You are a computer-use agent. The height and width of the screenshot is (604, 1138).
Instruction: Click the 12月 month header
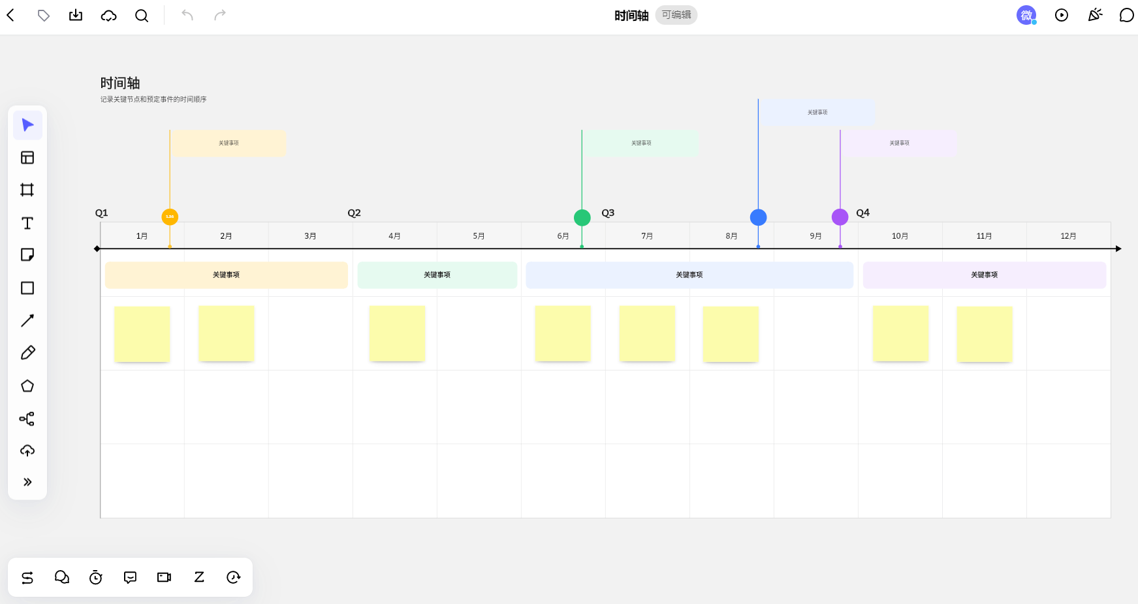[x=1068, y=235]
